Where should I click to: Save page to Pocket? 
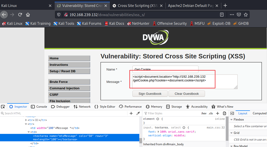pos(239,15)
